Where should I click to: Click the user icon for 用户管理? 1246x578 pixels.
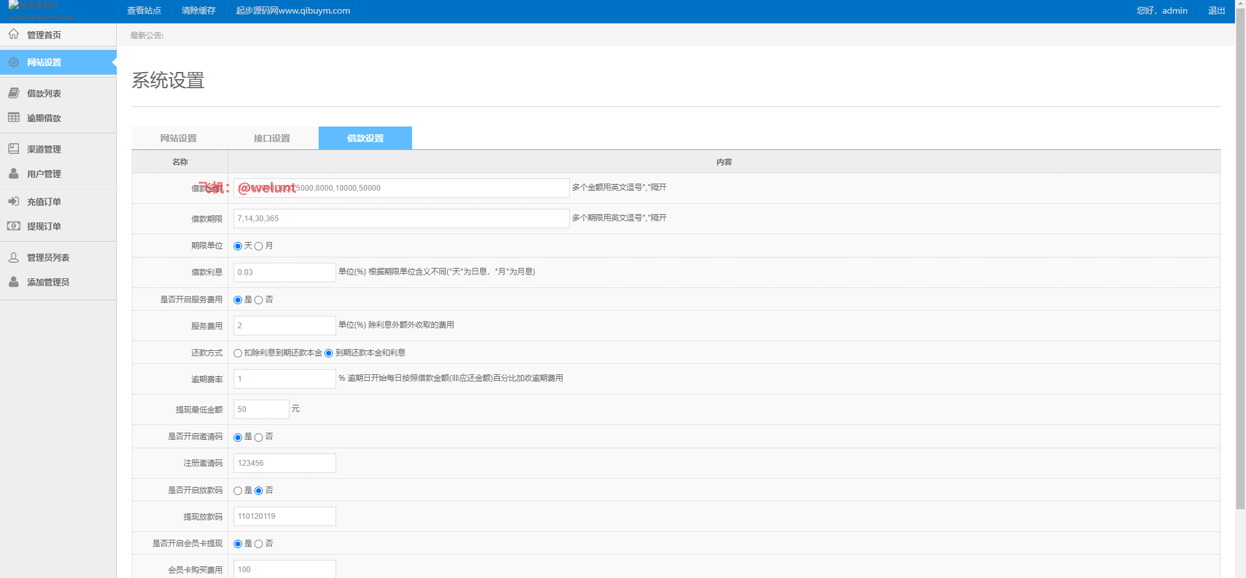pos(14,173)
